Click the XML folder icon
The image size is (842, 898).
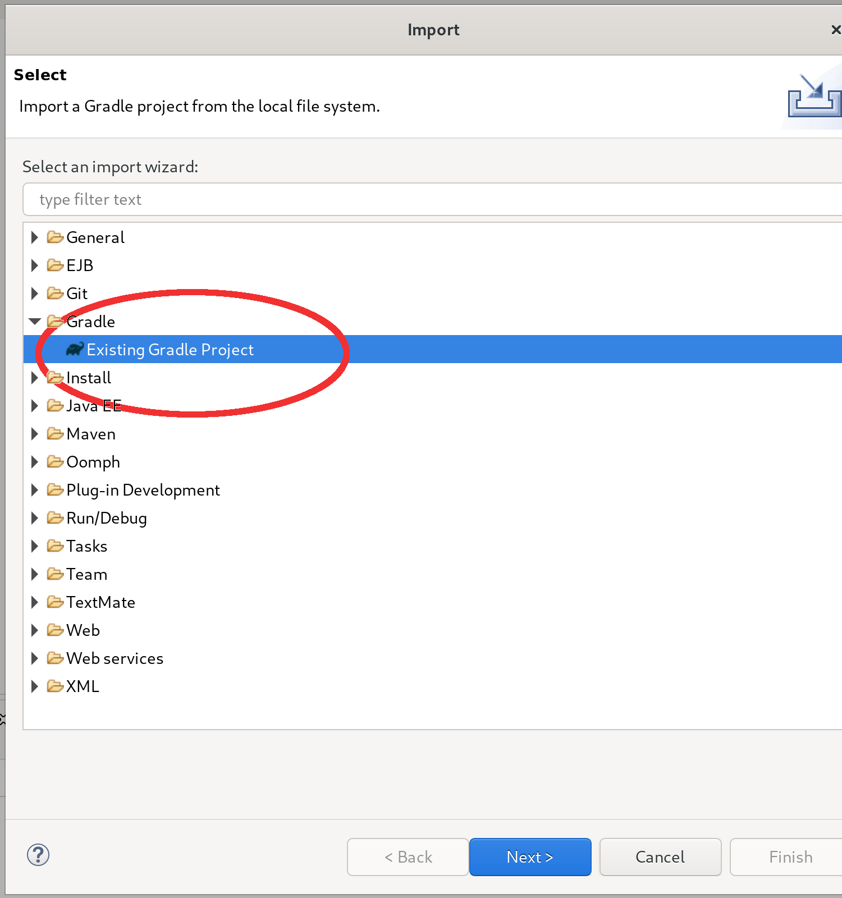pos(55,686)
